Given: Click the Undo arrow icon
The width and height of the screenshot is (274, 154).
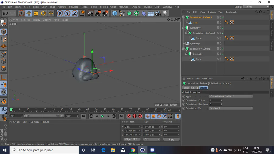Looking at the screenshot, I should [5, 13].
